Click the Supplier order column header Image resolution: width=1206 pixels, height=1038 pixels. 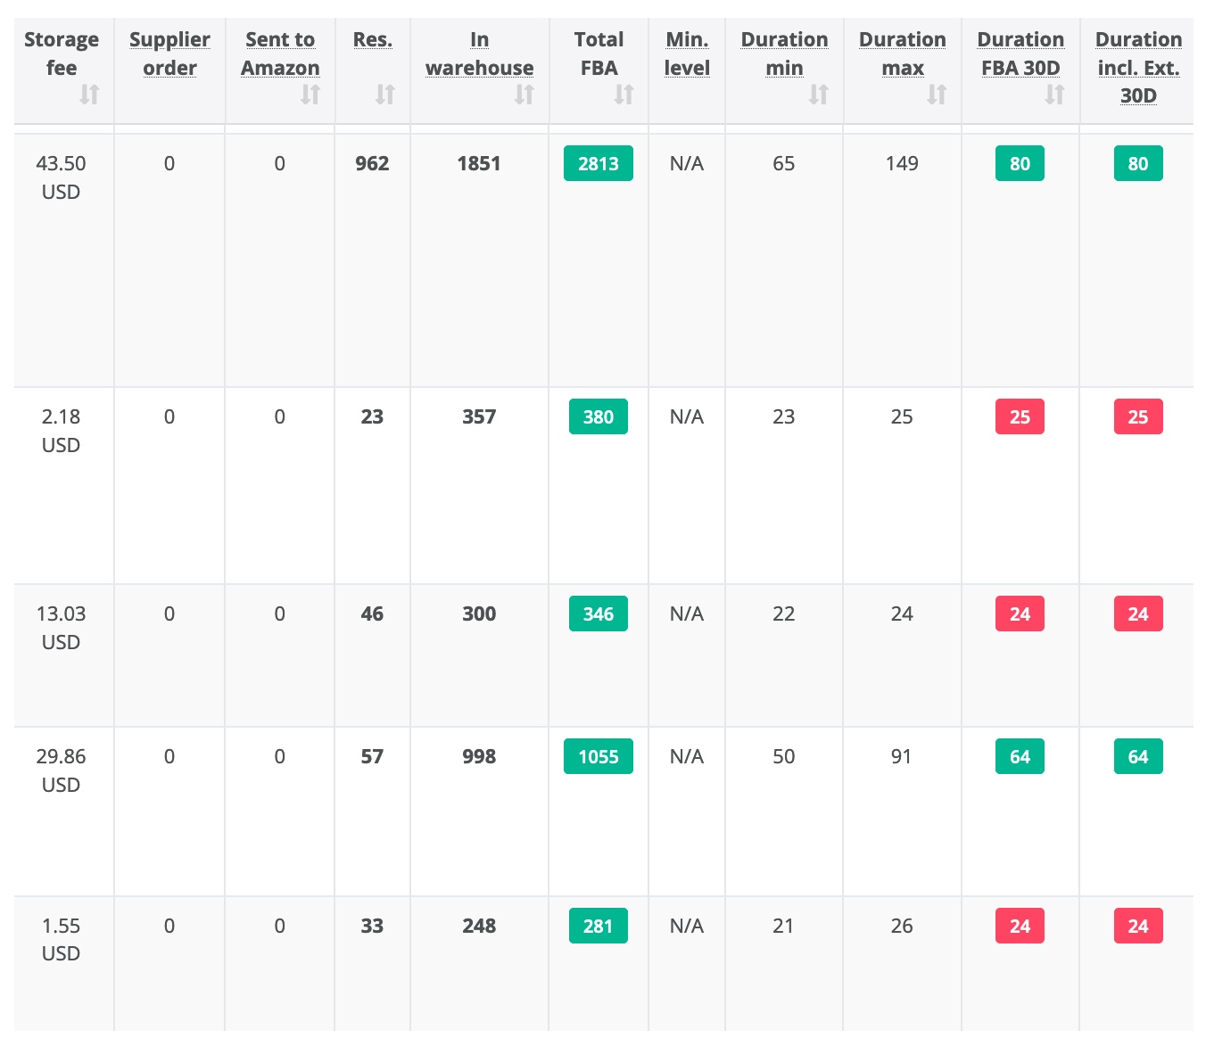[169, 54]
